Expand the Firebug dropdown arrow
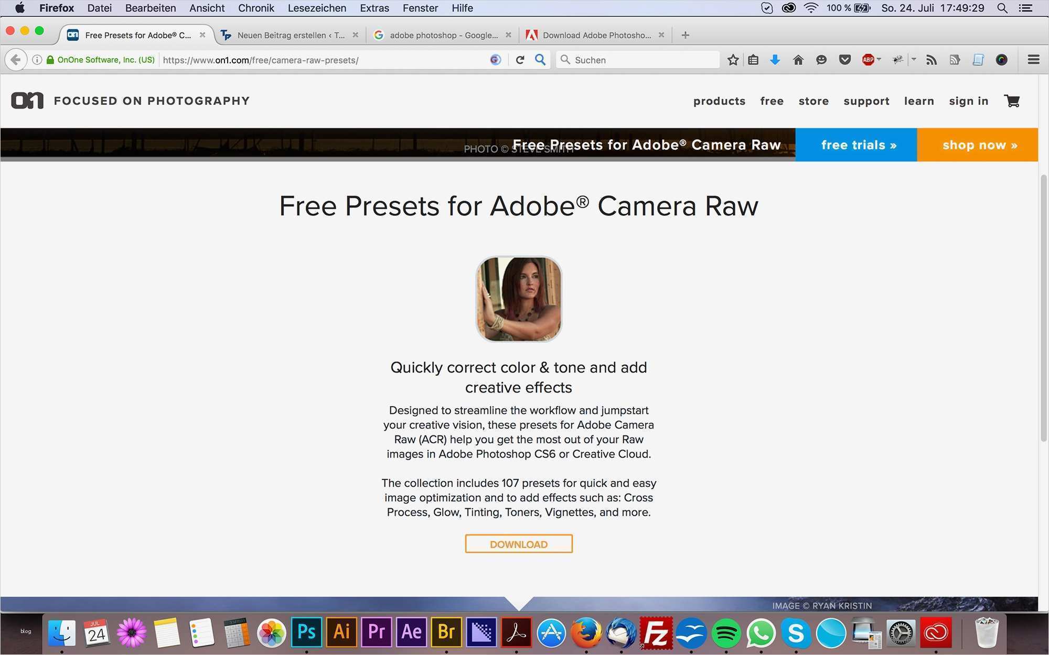This screenshot has height=655, width=1049. pyautogui.click(x=914, y=59)
